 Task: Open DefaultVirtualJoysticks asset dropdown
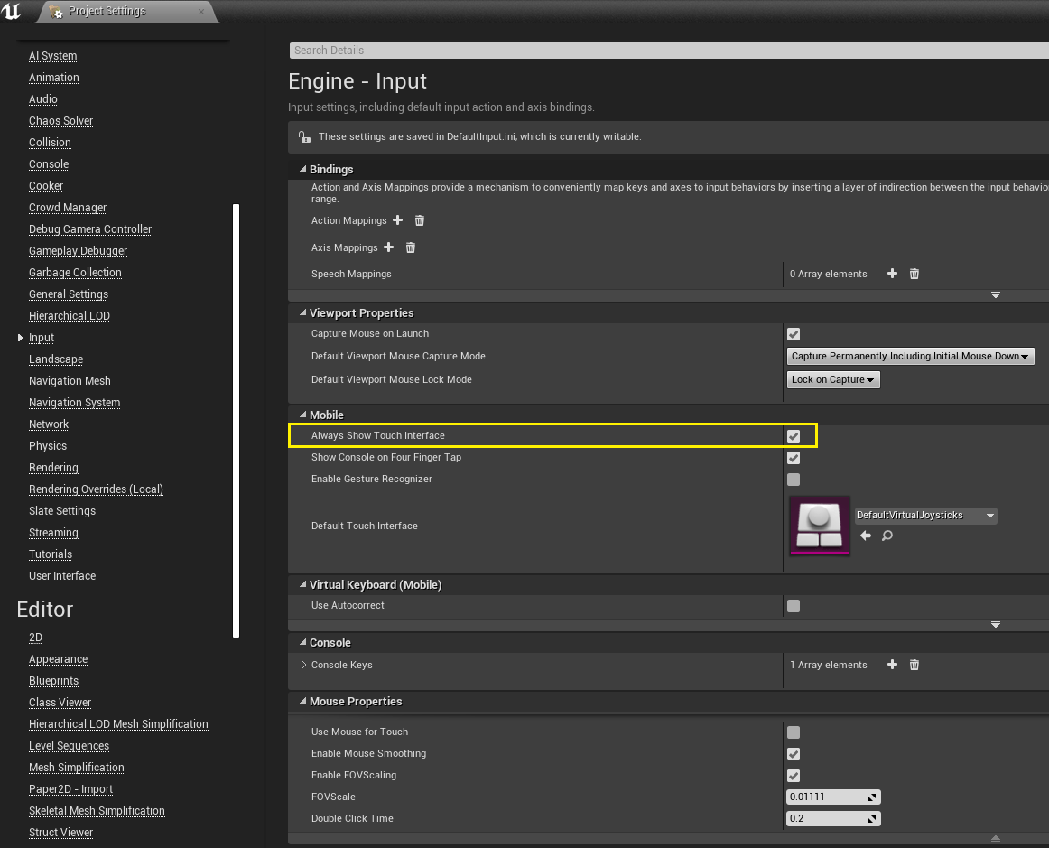[x=926, y=516]
